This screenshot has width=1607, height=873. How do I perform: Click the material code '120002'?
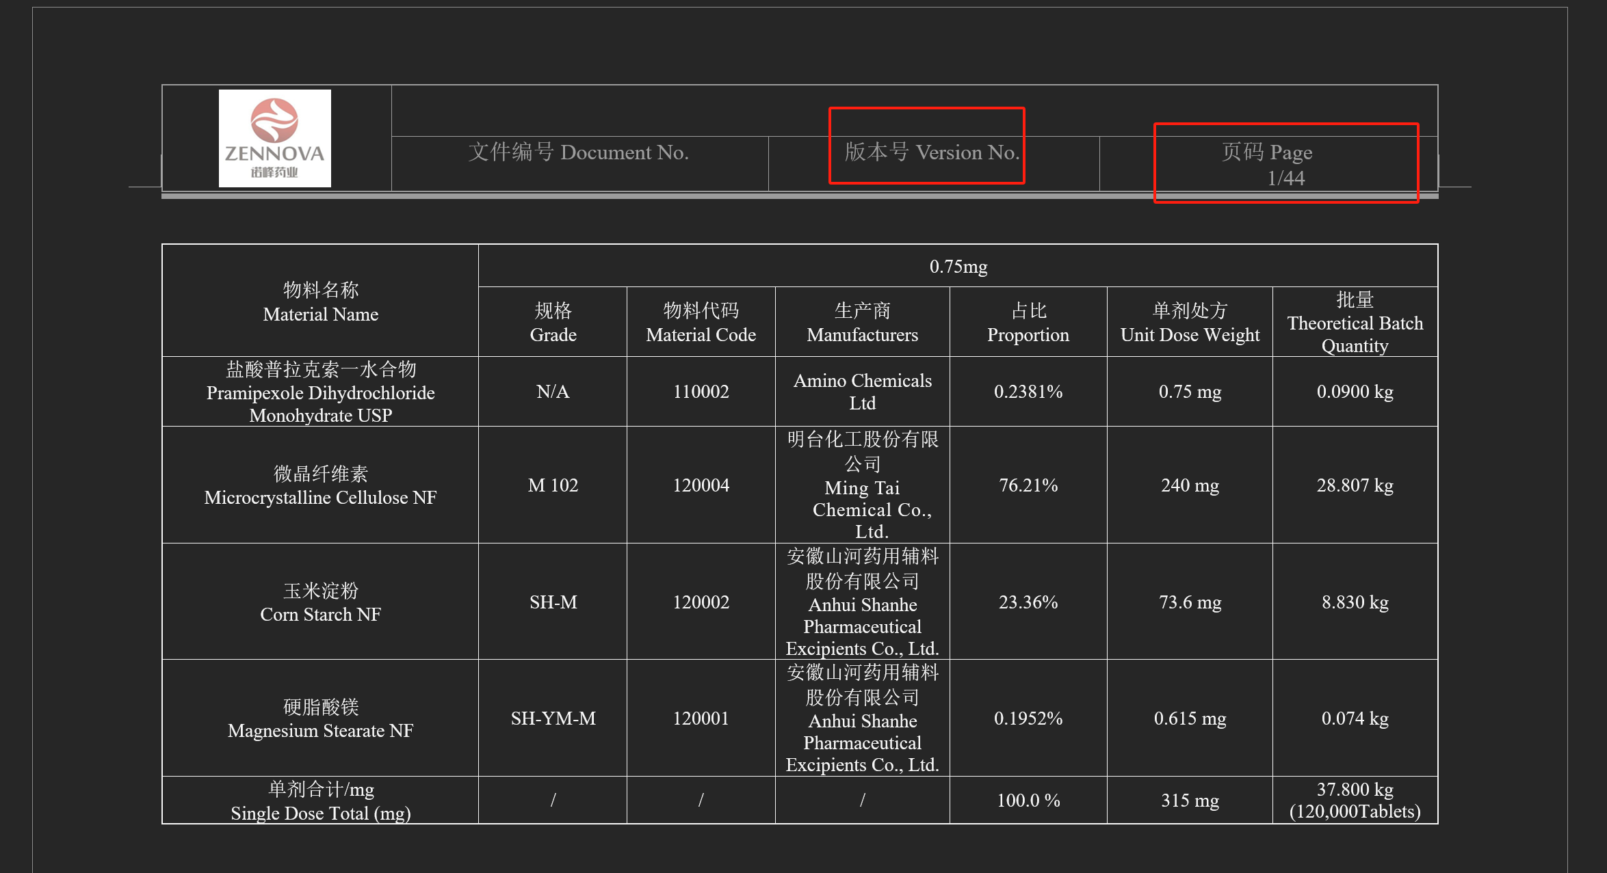pyautogui.click(x=701, y=602)
